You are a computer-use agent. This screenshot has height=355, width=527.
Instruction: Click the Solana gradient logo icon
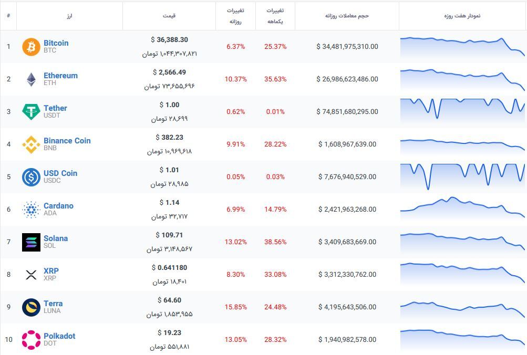31,242
